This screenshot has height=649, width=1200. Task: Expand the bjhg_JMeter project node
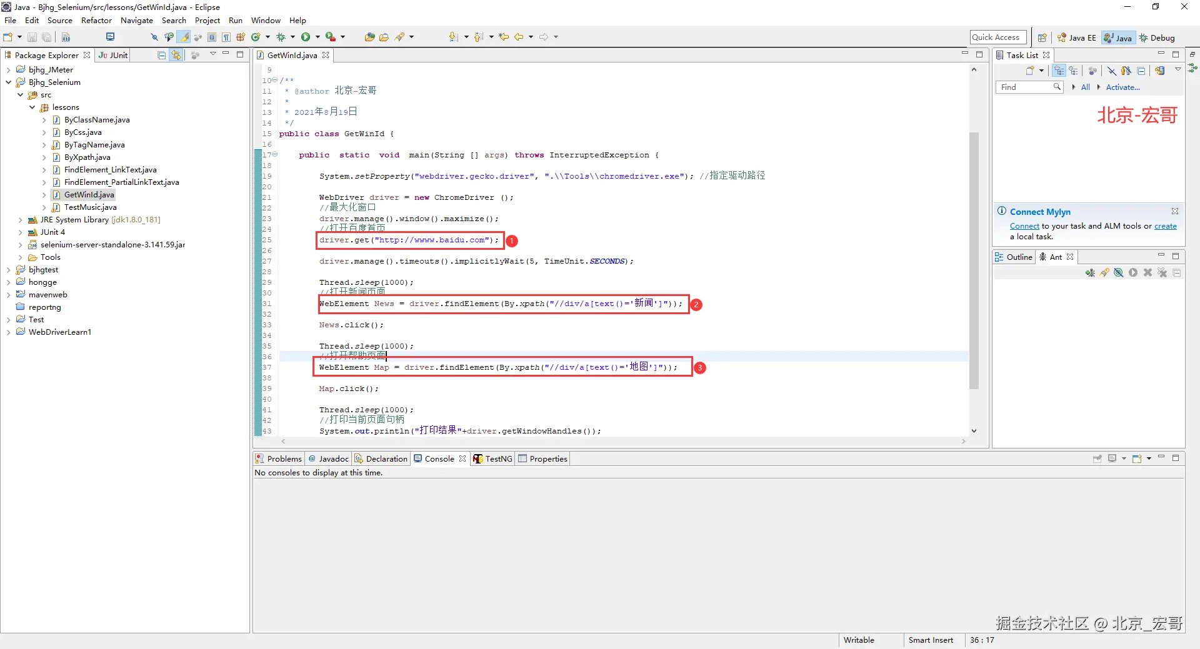[8, 70]
